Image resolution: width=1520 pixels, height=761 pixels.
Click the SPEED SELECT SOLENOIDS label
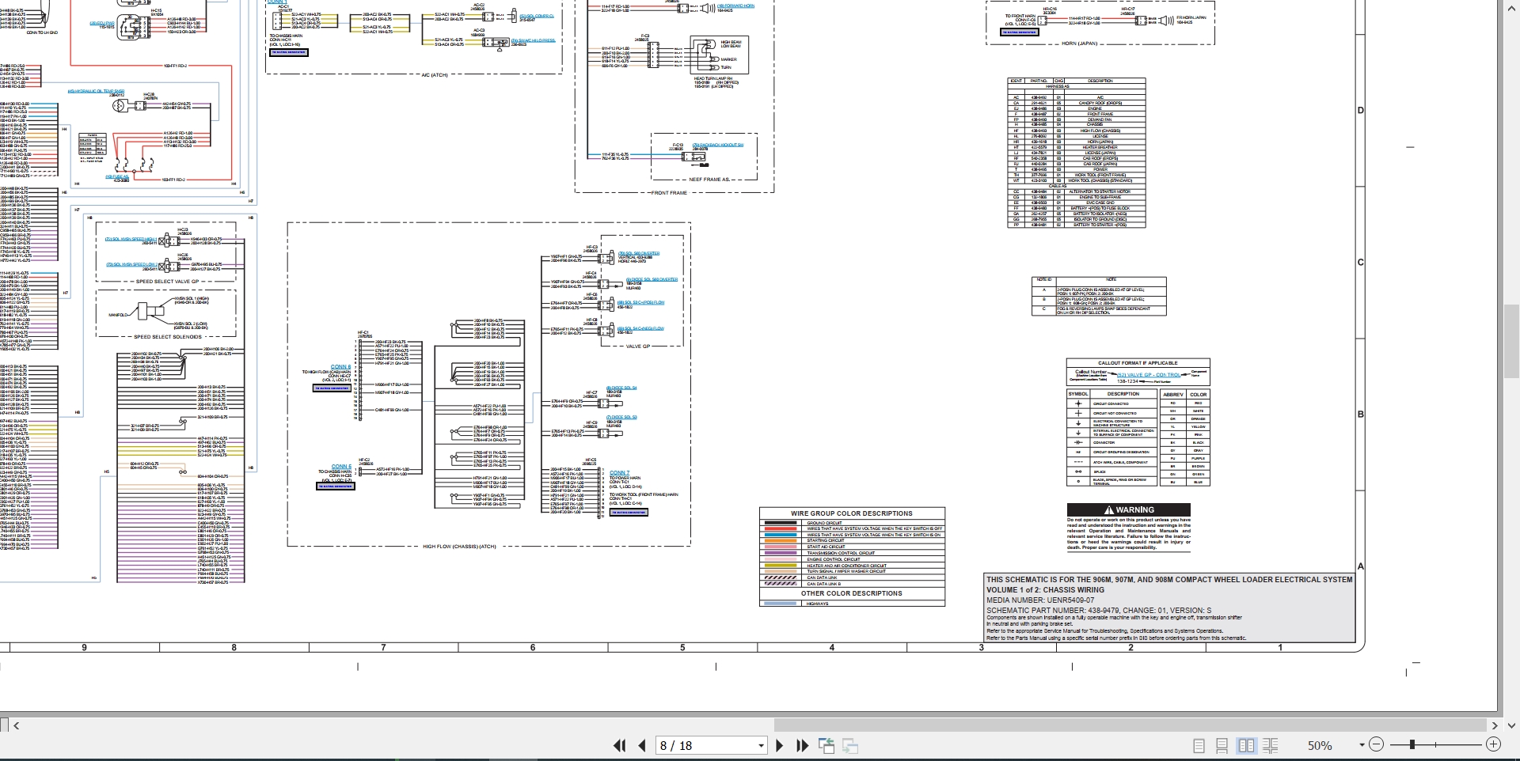click(x=168, y=337)
